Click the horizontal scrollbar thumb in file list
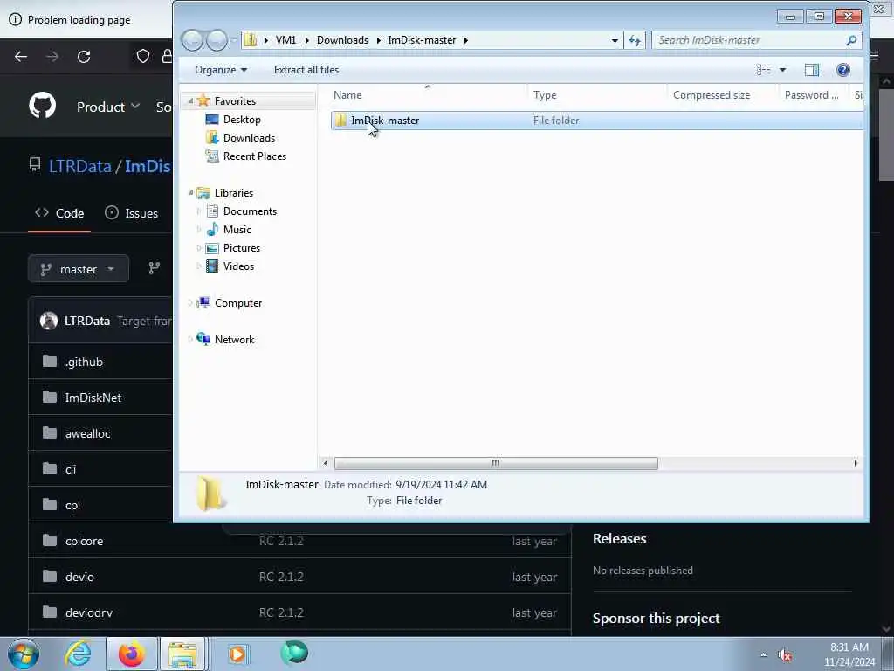 click(x=496, y=463)
